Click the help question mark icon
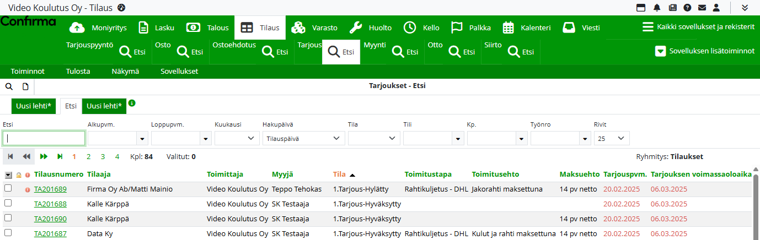 [x=687, y=8]
